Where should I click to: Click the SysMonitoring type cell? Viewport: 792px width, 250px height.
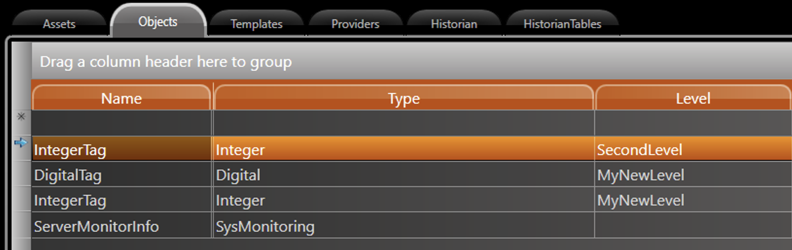(x=265, y=226)
